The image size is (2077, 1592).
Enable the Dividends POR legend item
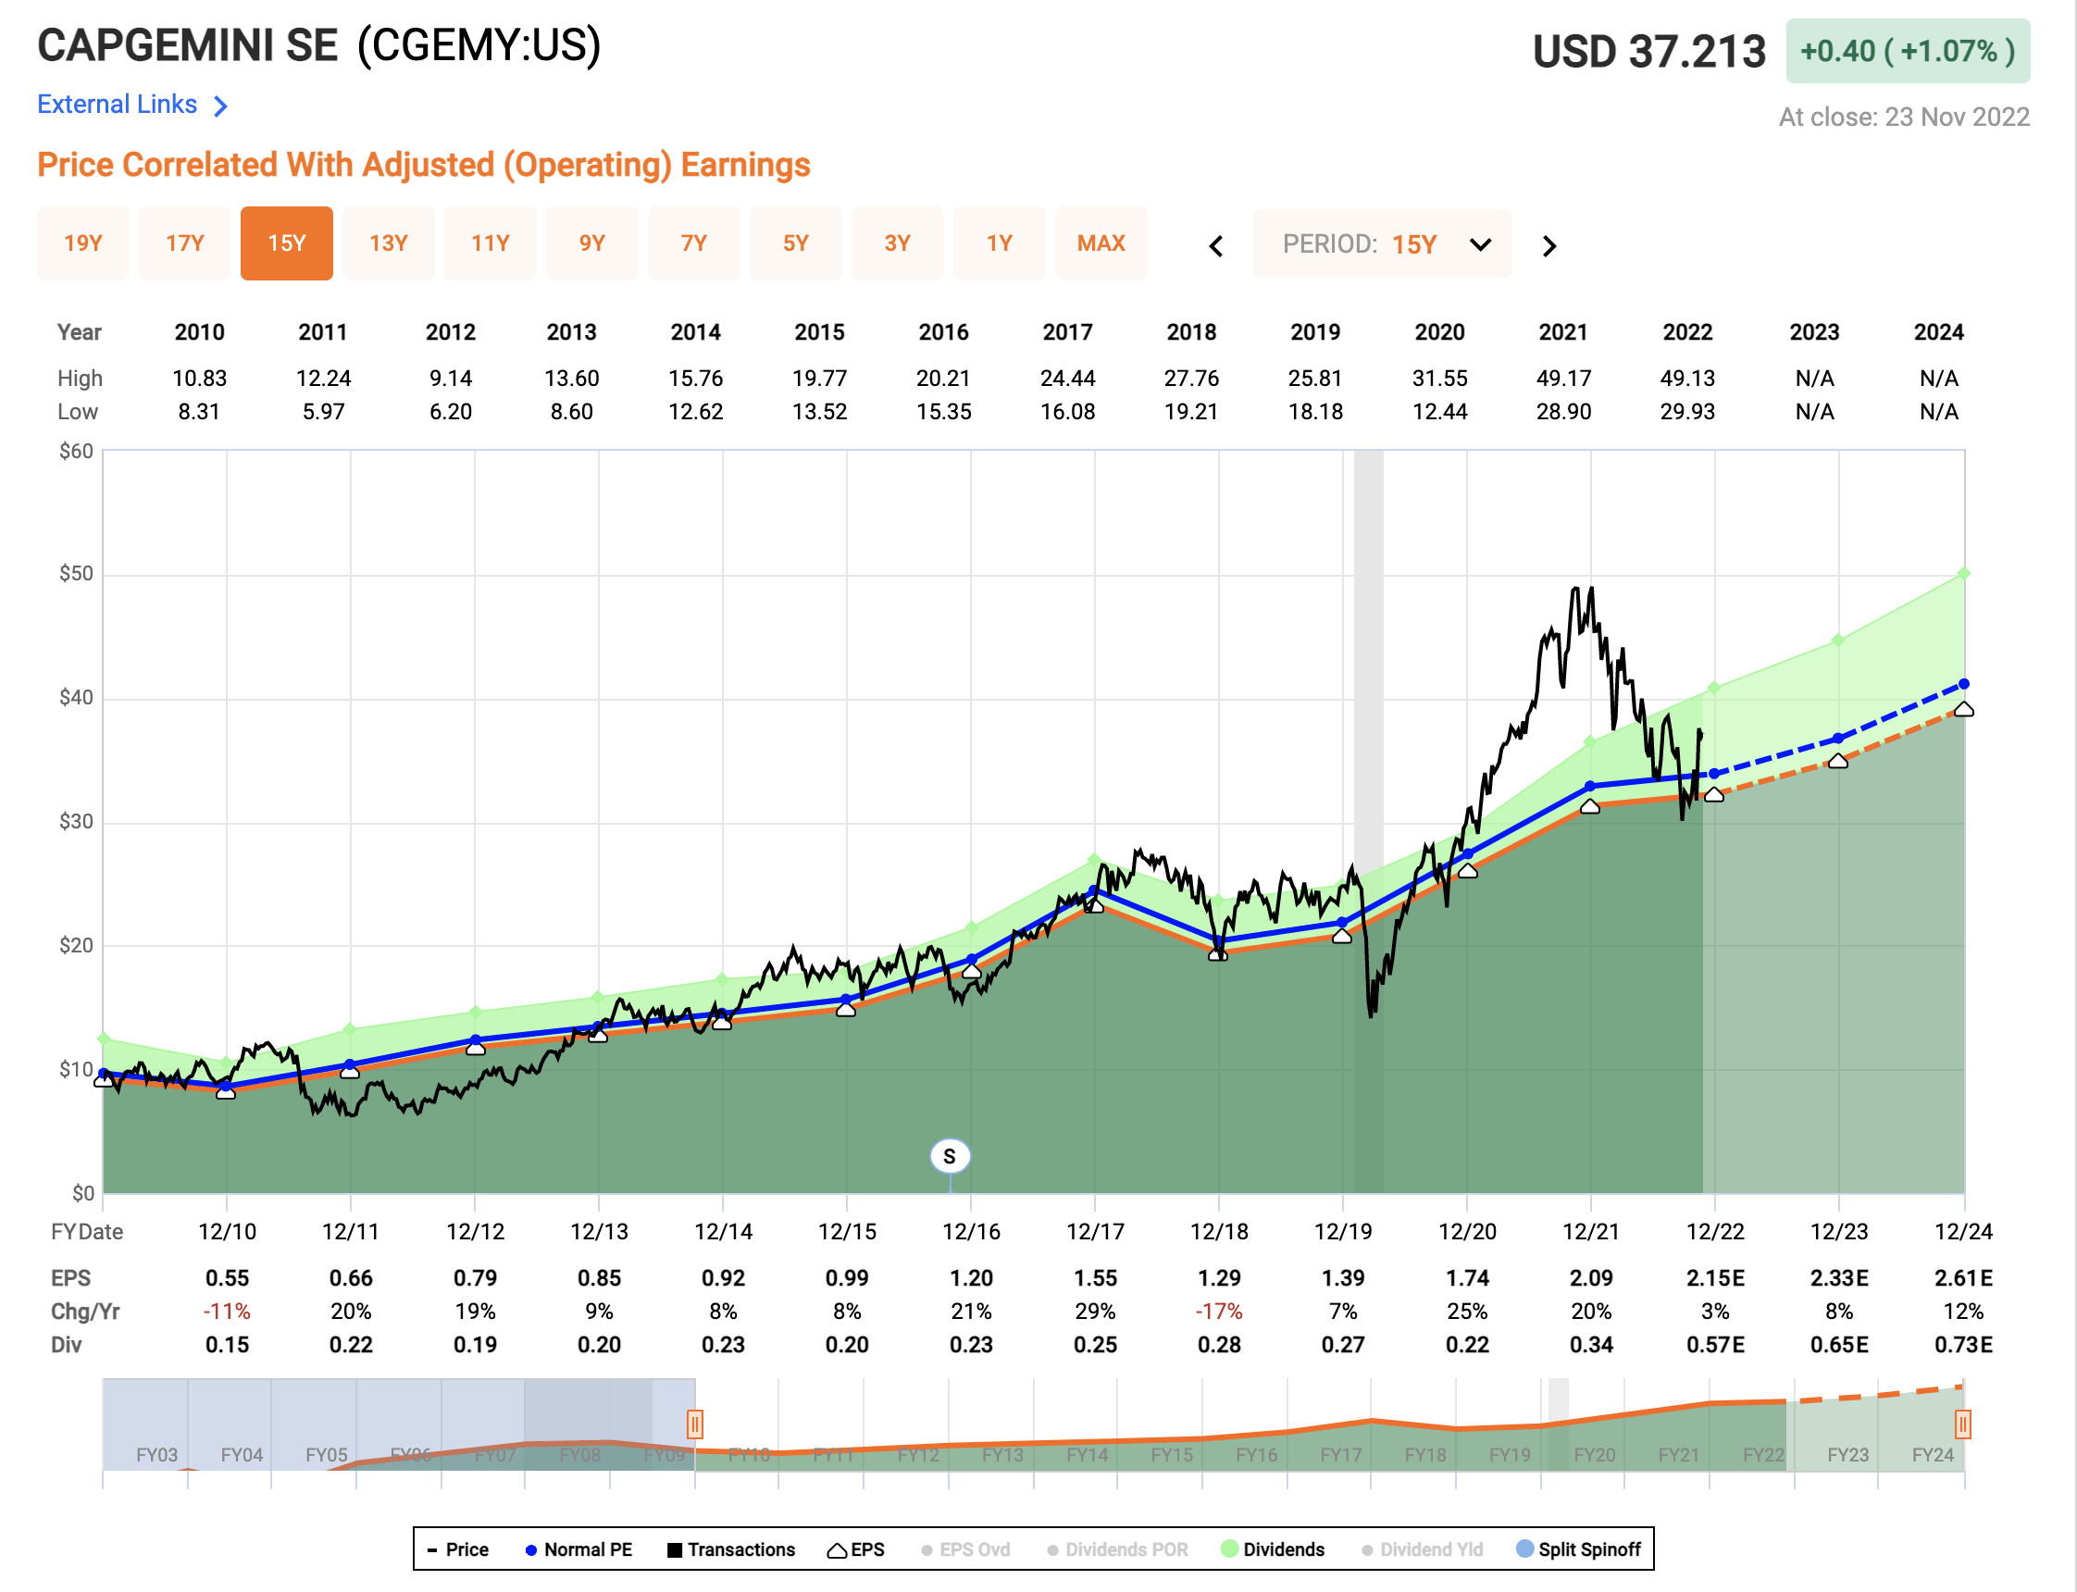tap(1117, 1549)
